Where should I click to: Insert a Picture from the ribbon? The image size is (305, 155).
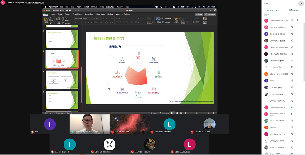click(x=158, y=20)
